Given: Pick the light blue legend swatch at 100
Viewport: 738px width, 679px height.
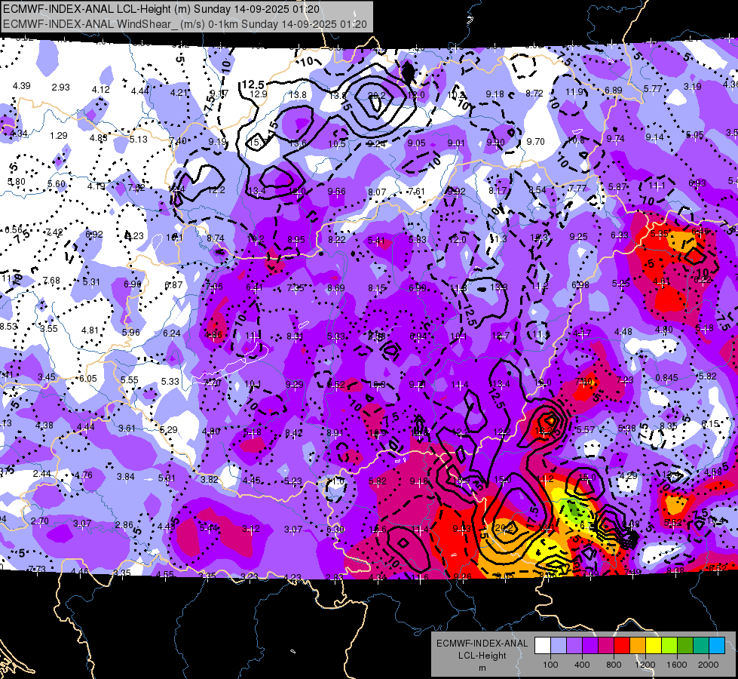Looking at the screenshot, I should click(559, 646).
